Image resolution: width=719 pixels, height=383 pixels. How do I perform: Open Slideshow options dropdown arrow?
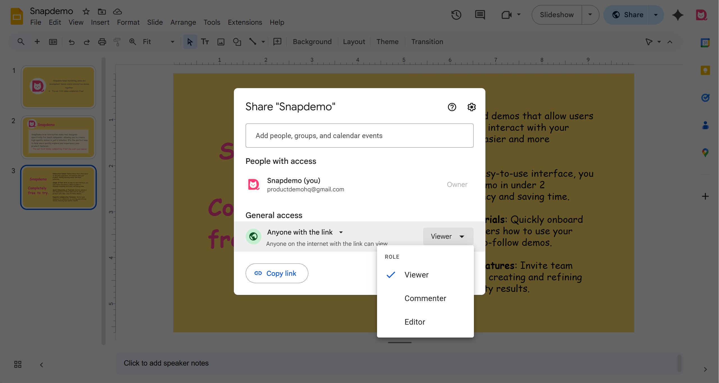(590, 15)
